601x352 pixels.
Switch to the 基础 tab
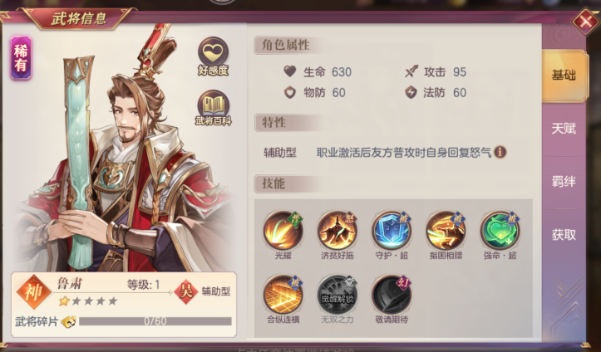pos(564,76)
